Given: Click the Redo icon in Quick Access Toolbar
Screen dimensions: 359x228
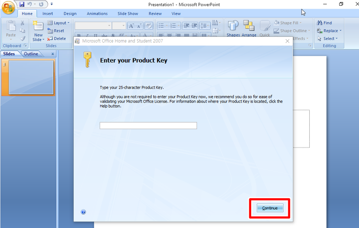Looking at the screenshot, I should 41,4.
